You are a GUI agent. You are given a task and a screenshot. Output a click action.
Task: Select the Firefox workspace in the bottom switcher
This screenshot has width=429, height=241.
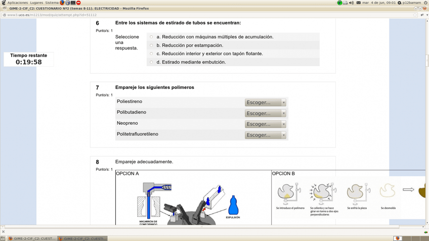[398, 238]
